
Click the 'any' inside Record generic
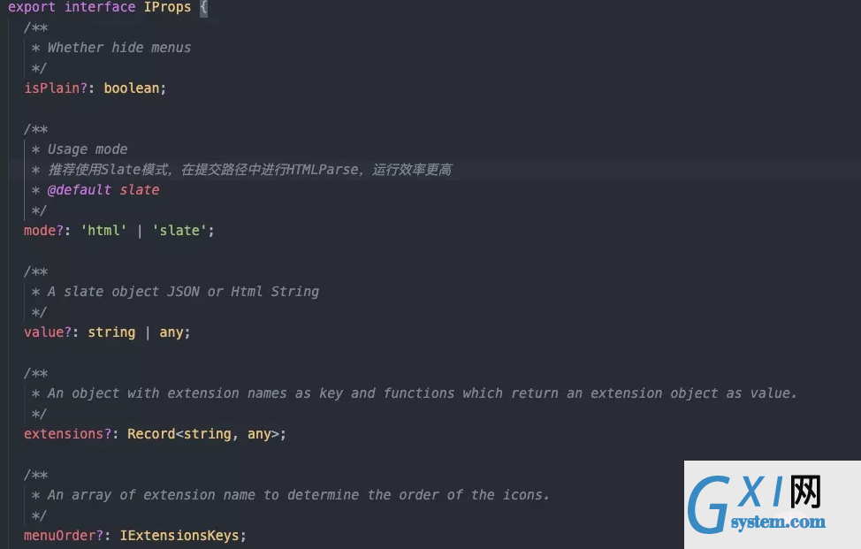pyautogui.click(x=259, y=434)
